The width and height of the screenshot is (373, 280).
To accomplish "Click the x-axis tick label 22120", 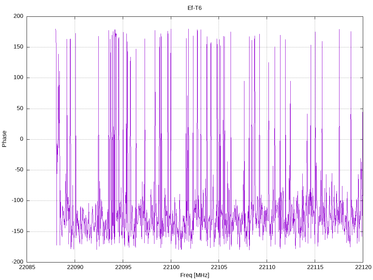I will 363,267.
